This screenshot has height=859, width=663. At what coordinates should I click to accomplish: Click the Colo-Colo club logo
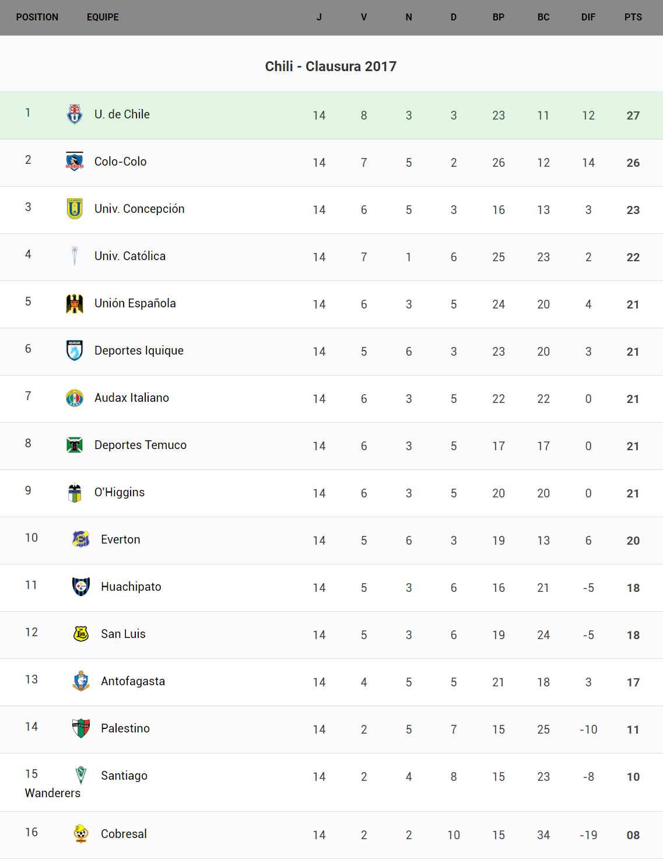click(x=75, y=162)
